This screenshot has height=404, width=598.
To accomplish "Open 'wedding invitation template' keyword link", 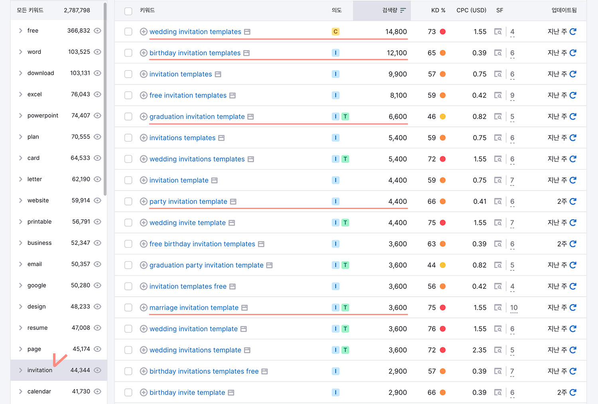I will pyautogui.click(x=193, y=329).
